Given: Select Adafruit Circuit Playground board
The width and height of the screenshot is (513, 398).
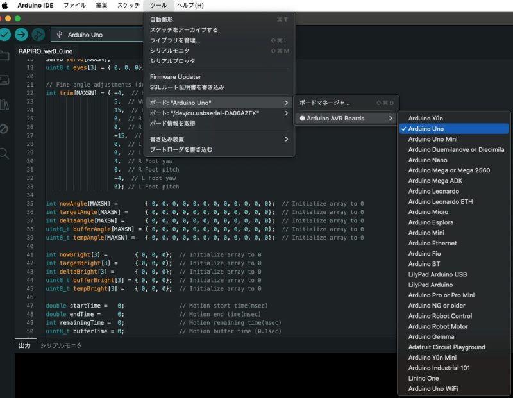Looking at the screenshot, I should (x=454, y=347).
